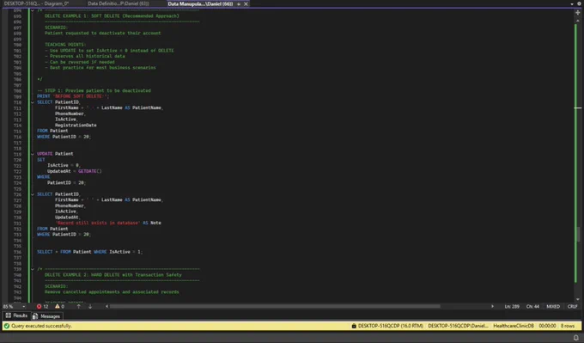Open the Messages tab

[46, 316]
